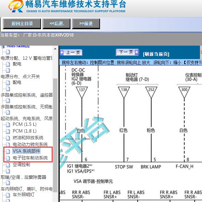
Task: Click document icon next to 车外照明灯
Action: coord(8,195)
